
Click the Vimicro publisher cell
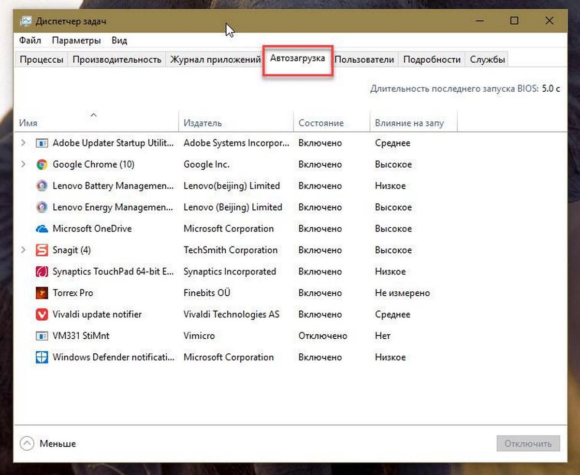point(199,336)
